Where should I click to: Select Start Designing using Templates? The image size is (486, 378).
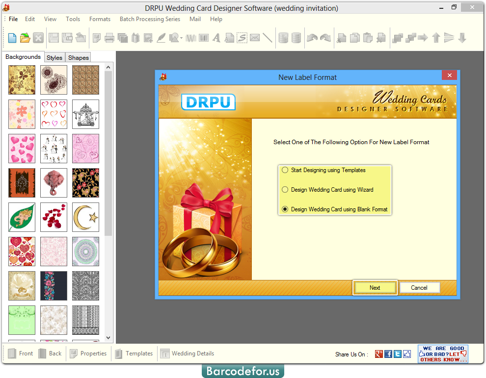[285, 170]
